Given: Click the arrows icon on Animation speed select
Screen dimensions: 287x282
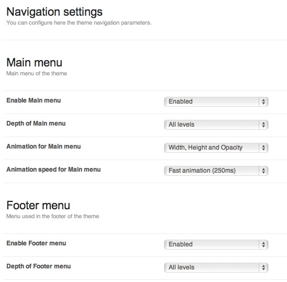Looking at the screenshot, I should pos(263,171).
